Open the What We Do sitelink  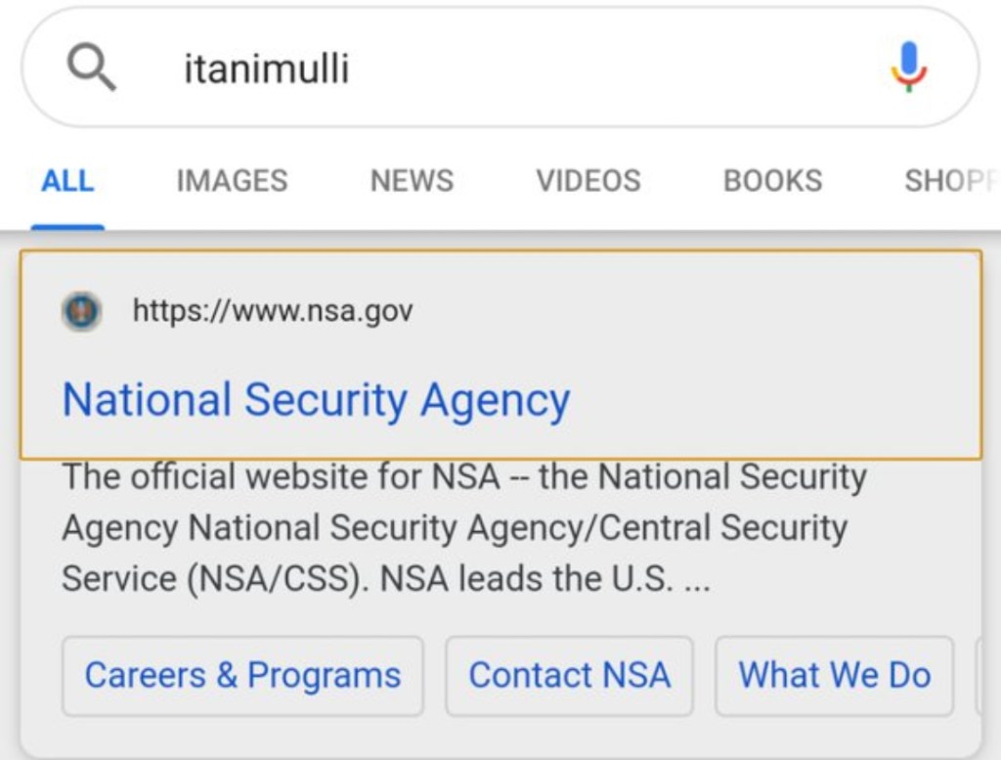834,676
